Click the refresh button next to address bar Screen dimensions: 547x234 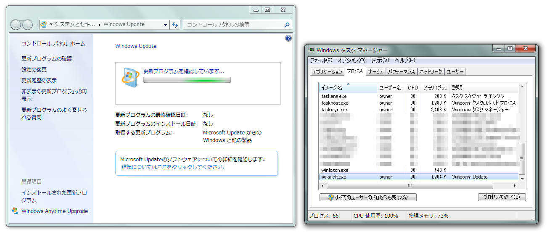click(x=175, y=25)
